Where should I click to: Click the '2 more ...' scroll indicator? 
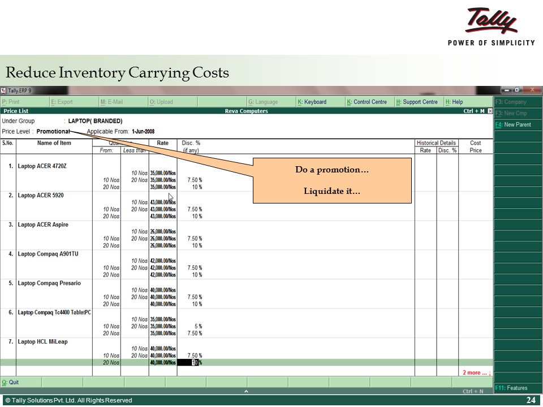(x=477, y=373)
